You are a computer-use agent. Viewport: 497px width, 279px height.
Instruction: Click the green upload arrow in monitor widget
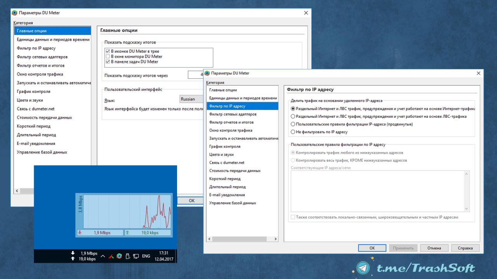127,232
